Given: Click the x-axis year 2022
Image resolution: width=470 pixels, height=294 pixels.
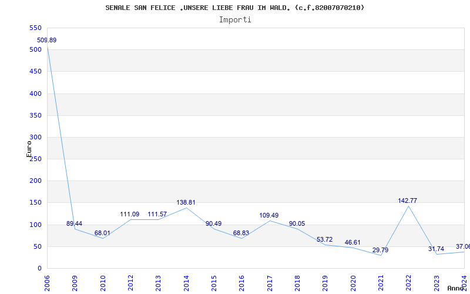Looking at the screenshot, I should pos(408,283).
